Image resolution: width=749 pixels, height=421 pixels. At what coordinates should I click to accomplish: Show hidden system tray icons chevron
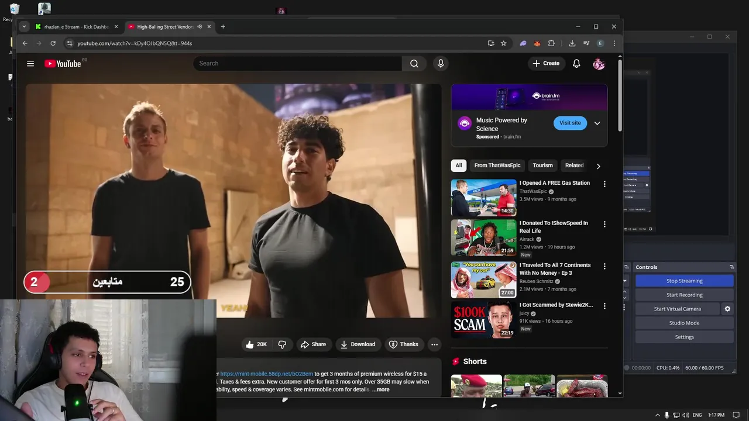(x=657, y=415)
